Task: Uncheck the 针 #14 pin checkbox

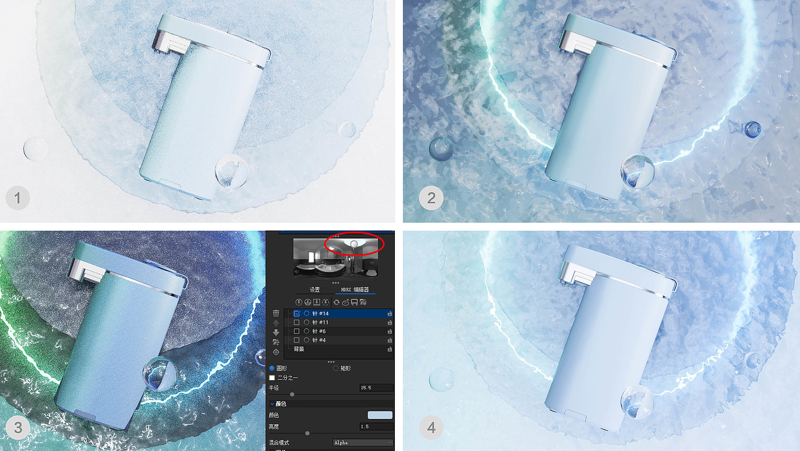Action: click(297, 313)
